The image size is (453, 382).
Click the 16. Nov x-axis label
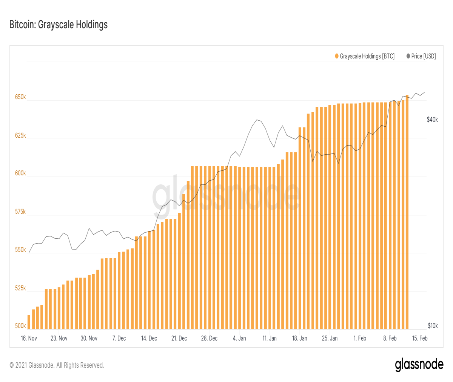pos(29,338)
